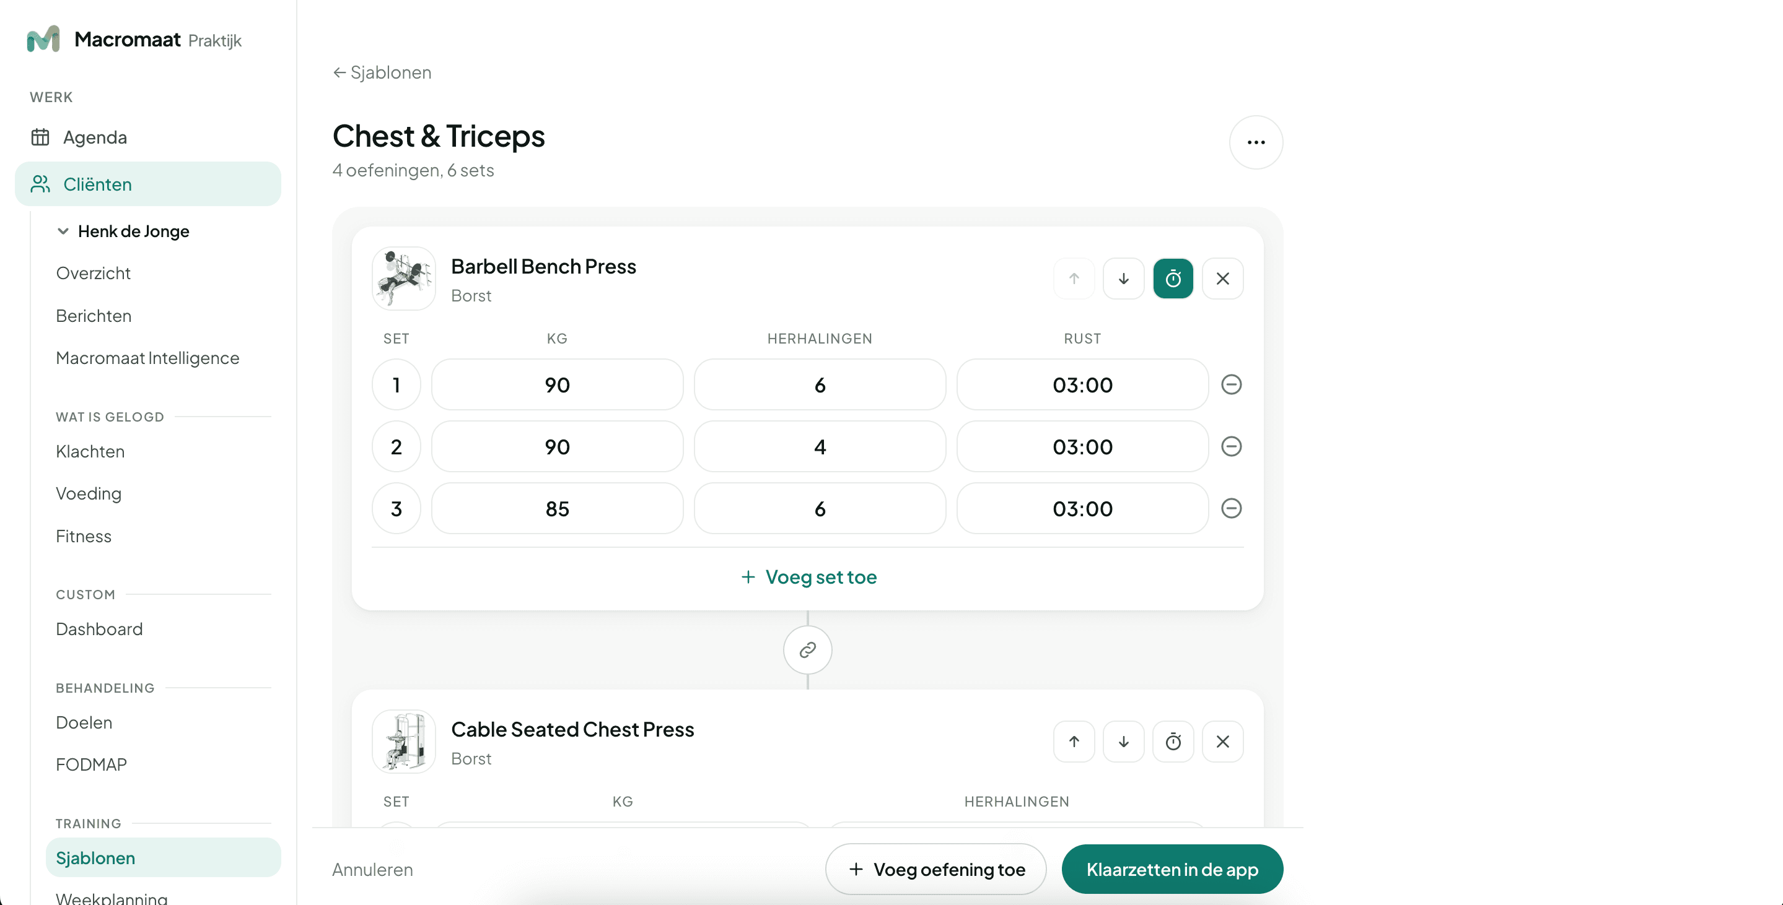Edit rest time of set 1
Image resolution: width=1783 pixels, height=905 pixels.
1082,384
